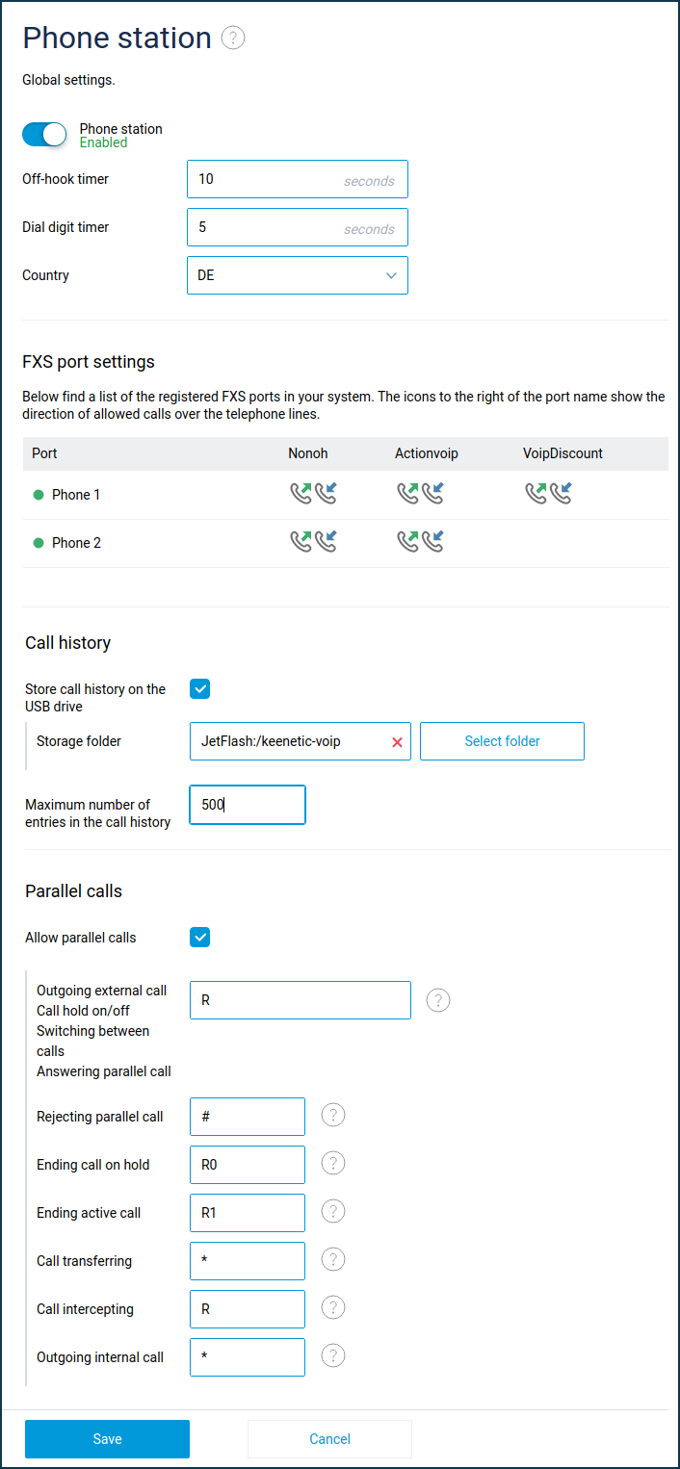Click Phone 2 Actionvoip call direction icon
Viewport: 680px width, 1469px height.
(420, 542)
